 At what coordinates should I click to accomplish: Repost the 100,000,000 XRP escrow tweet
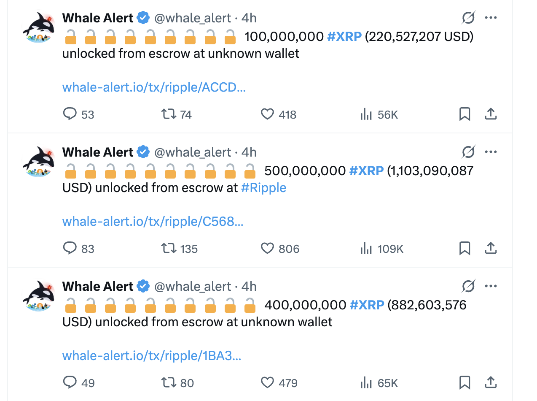point(169,114)
